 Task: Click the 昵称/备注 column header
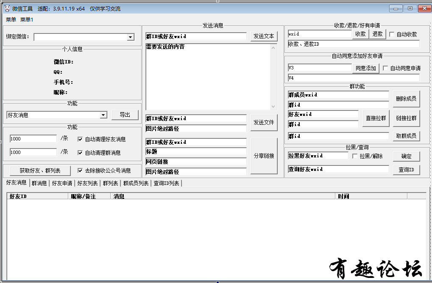coord(89,196)
